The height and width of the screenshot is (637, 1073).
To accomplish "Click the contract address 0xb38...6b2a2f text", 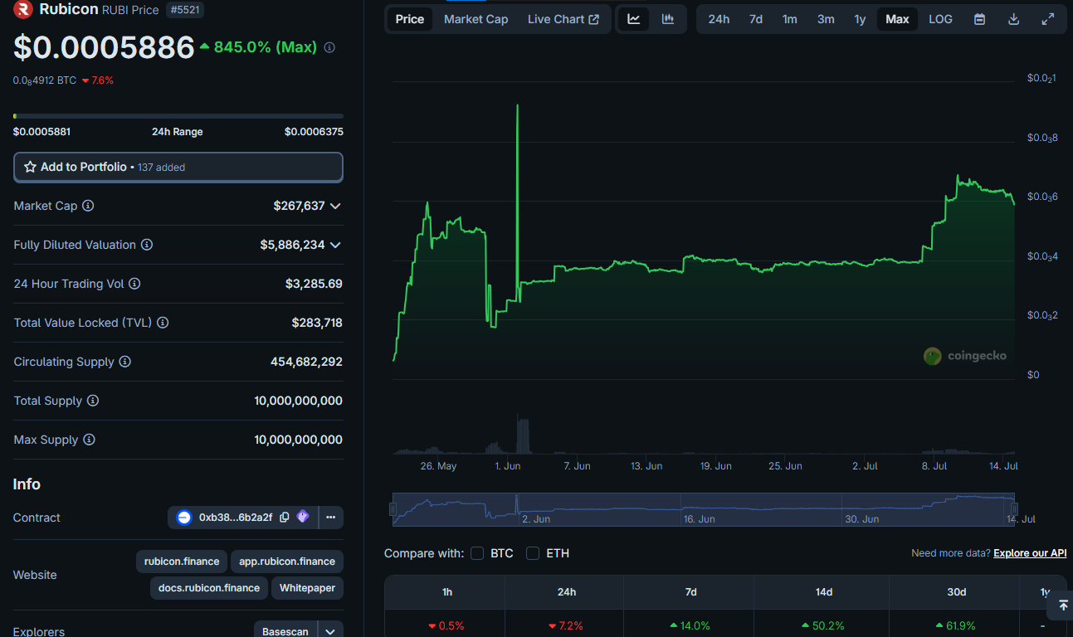I will point(236,518).
